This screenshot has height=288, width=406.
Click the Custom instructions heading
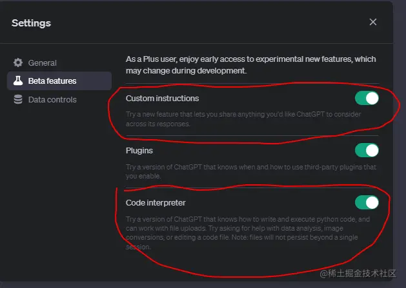(x=162, y=99)
